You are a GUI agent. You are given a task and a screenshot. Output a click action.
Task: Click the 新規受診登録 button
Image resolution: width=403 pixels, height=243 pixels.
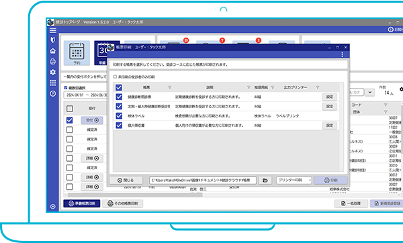point(387,203)
